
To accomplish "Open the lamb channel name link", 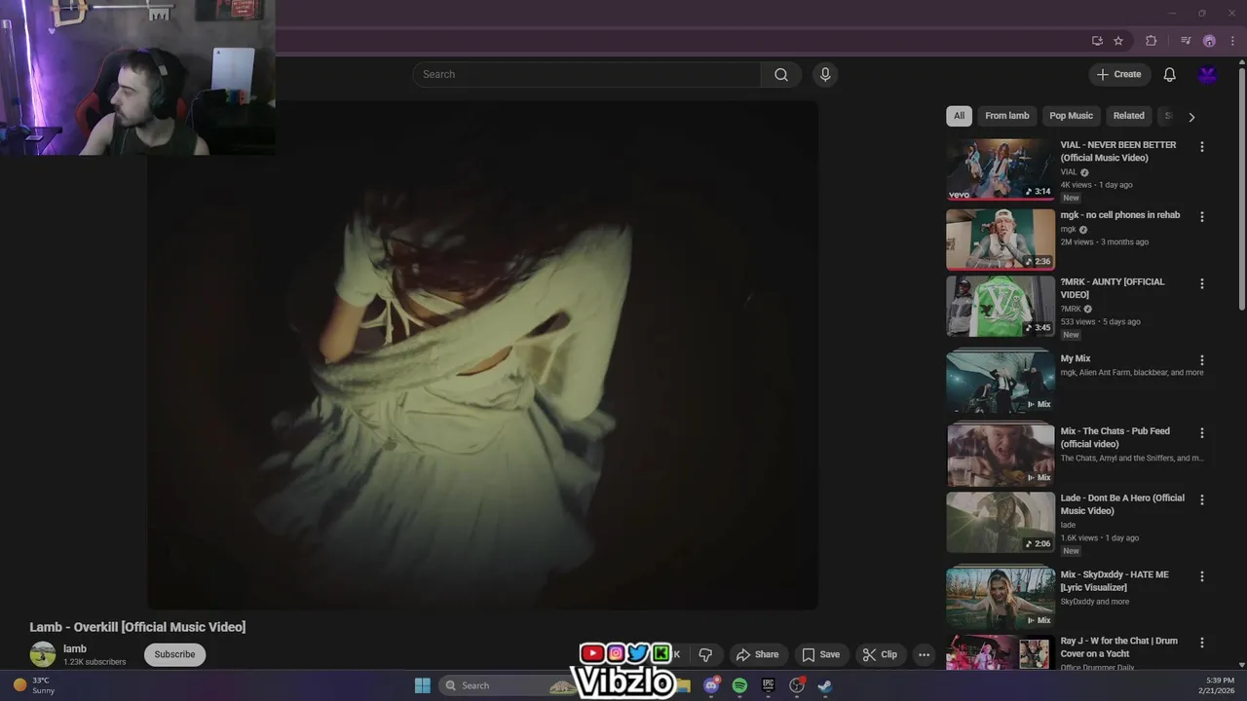I will pyautogui.click(x=75, y=648).
